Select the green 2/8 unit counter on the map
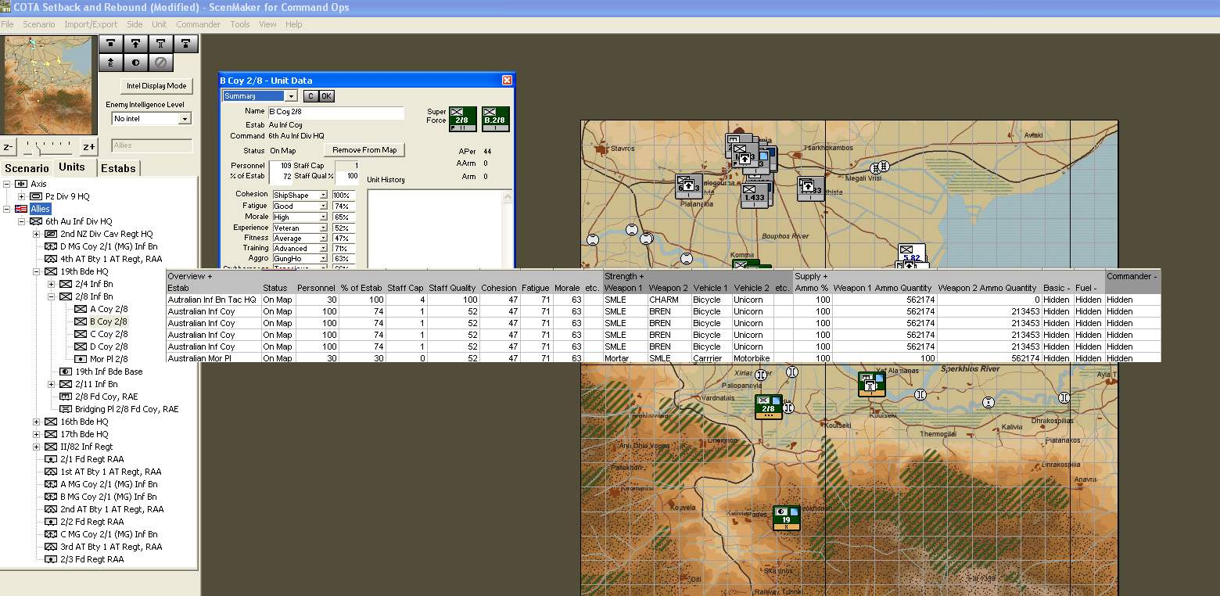 point(768,407)
